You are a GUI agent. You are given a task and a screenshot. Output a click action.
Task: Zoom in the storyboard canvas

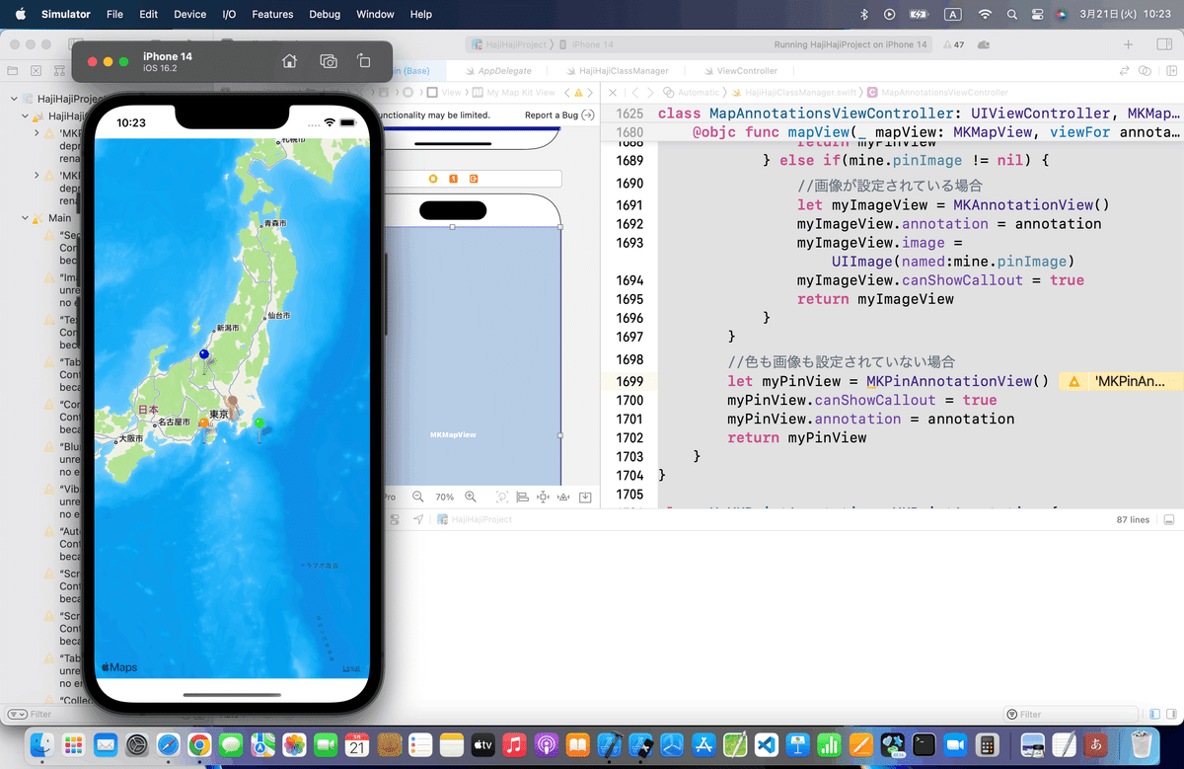coord(471,498)
